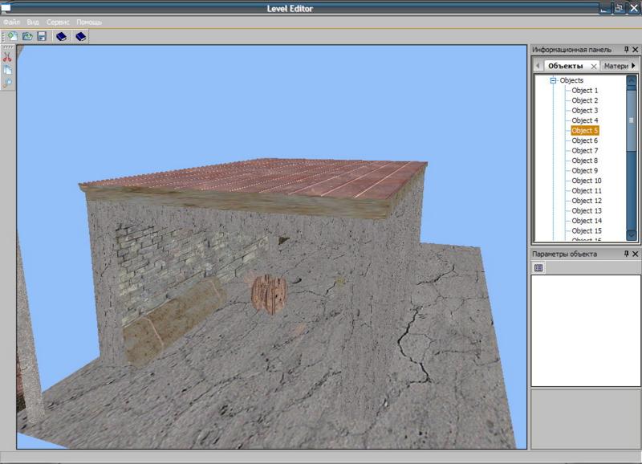Click the main toolbar drag grip handle
Screen dimensions: 642x464
[3, 36]
